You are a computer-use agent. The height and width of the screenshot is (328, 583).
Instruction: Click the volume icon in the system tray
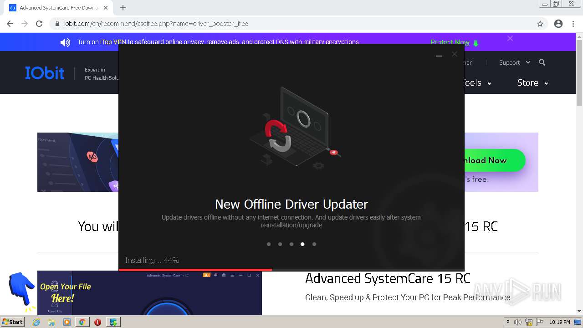tap(518, 322)
